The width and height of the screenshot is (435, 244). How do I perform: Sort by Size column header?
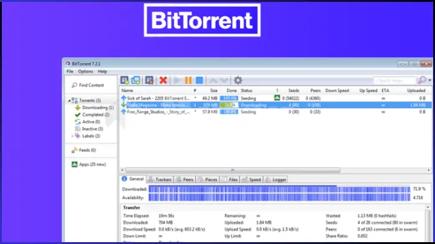tap(214, 90)
